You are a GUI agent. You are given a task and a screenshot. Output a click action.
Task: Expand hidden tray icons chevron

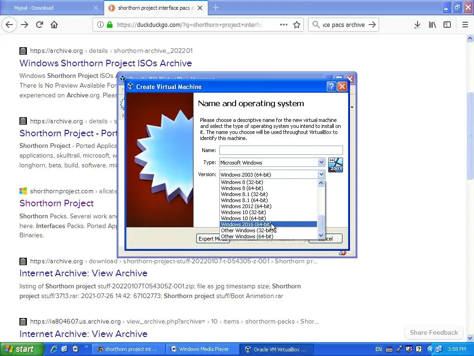[430, 349]
